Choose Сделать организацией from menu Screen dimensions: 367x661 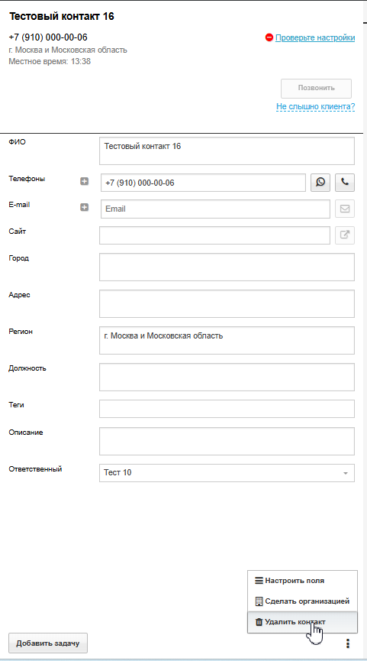pos(302,601)
